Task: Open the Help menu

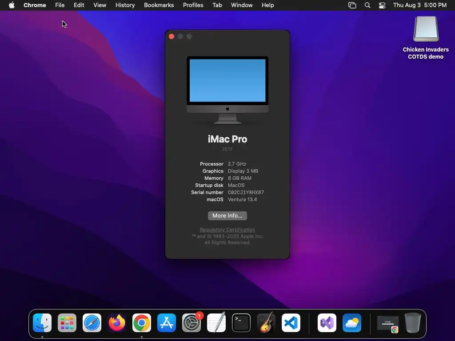Action: 267,5
